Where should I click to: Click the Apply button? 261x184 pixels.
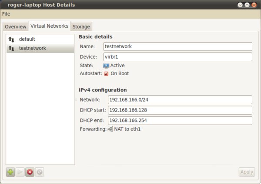(x=247, y=172)
